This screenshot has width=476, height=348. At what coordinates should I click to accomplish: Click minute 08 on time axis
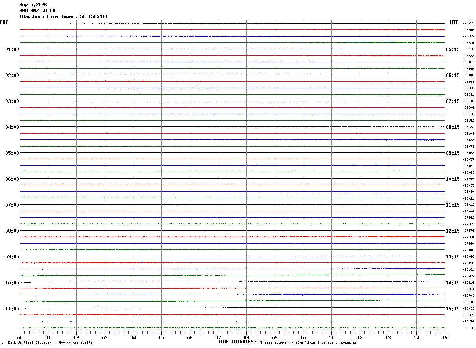click(246, 337)
